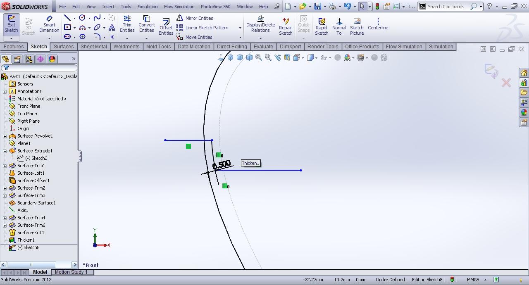Select the Corner Rectangle tool
Screen dimensions: 529x285
click(x=67, y=28)
